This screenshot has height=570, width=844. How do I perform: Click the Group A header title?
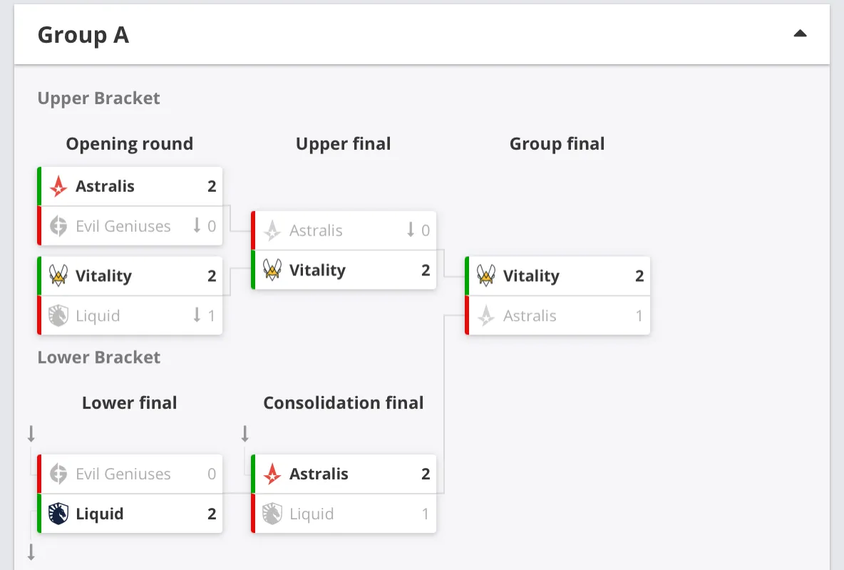click(83, 35)
